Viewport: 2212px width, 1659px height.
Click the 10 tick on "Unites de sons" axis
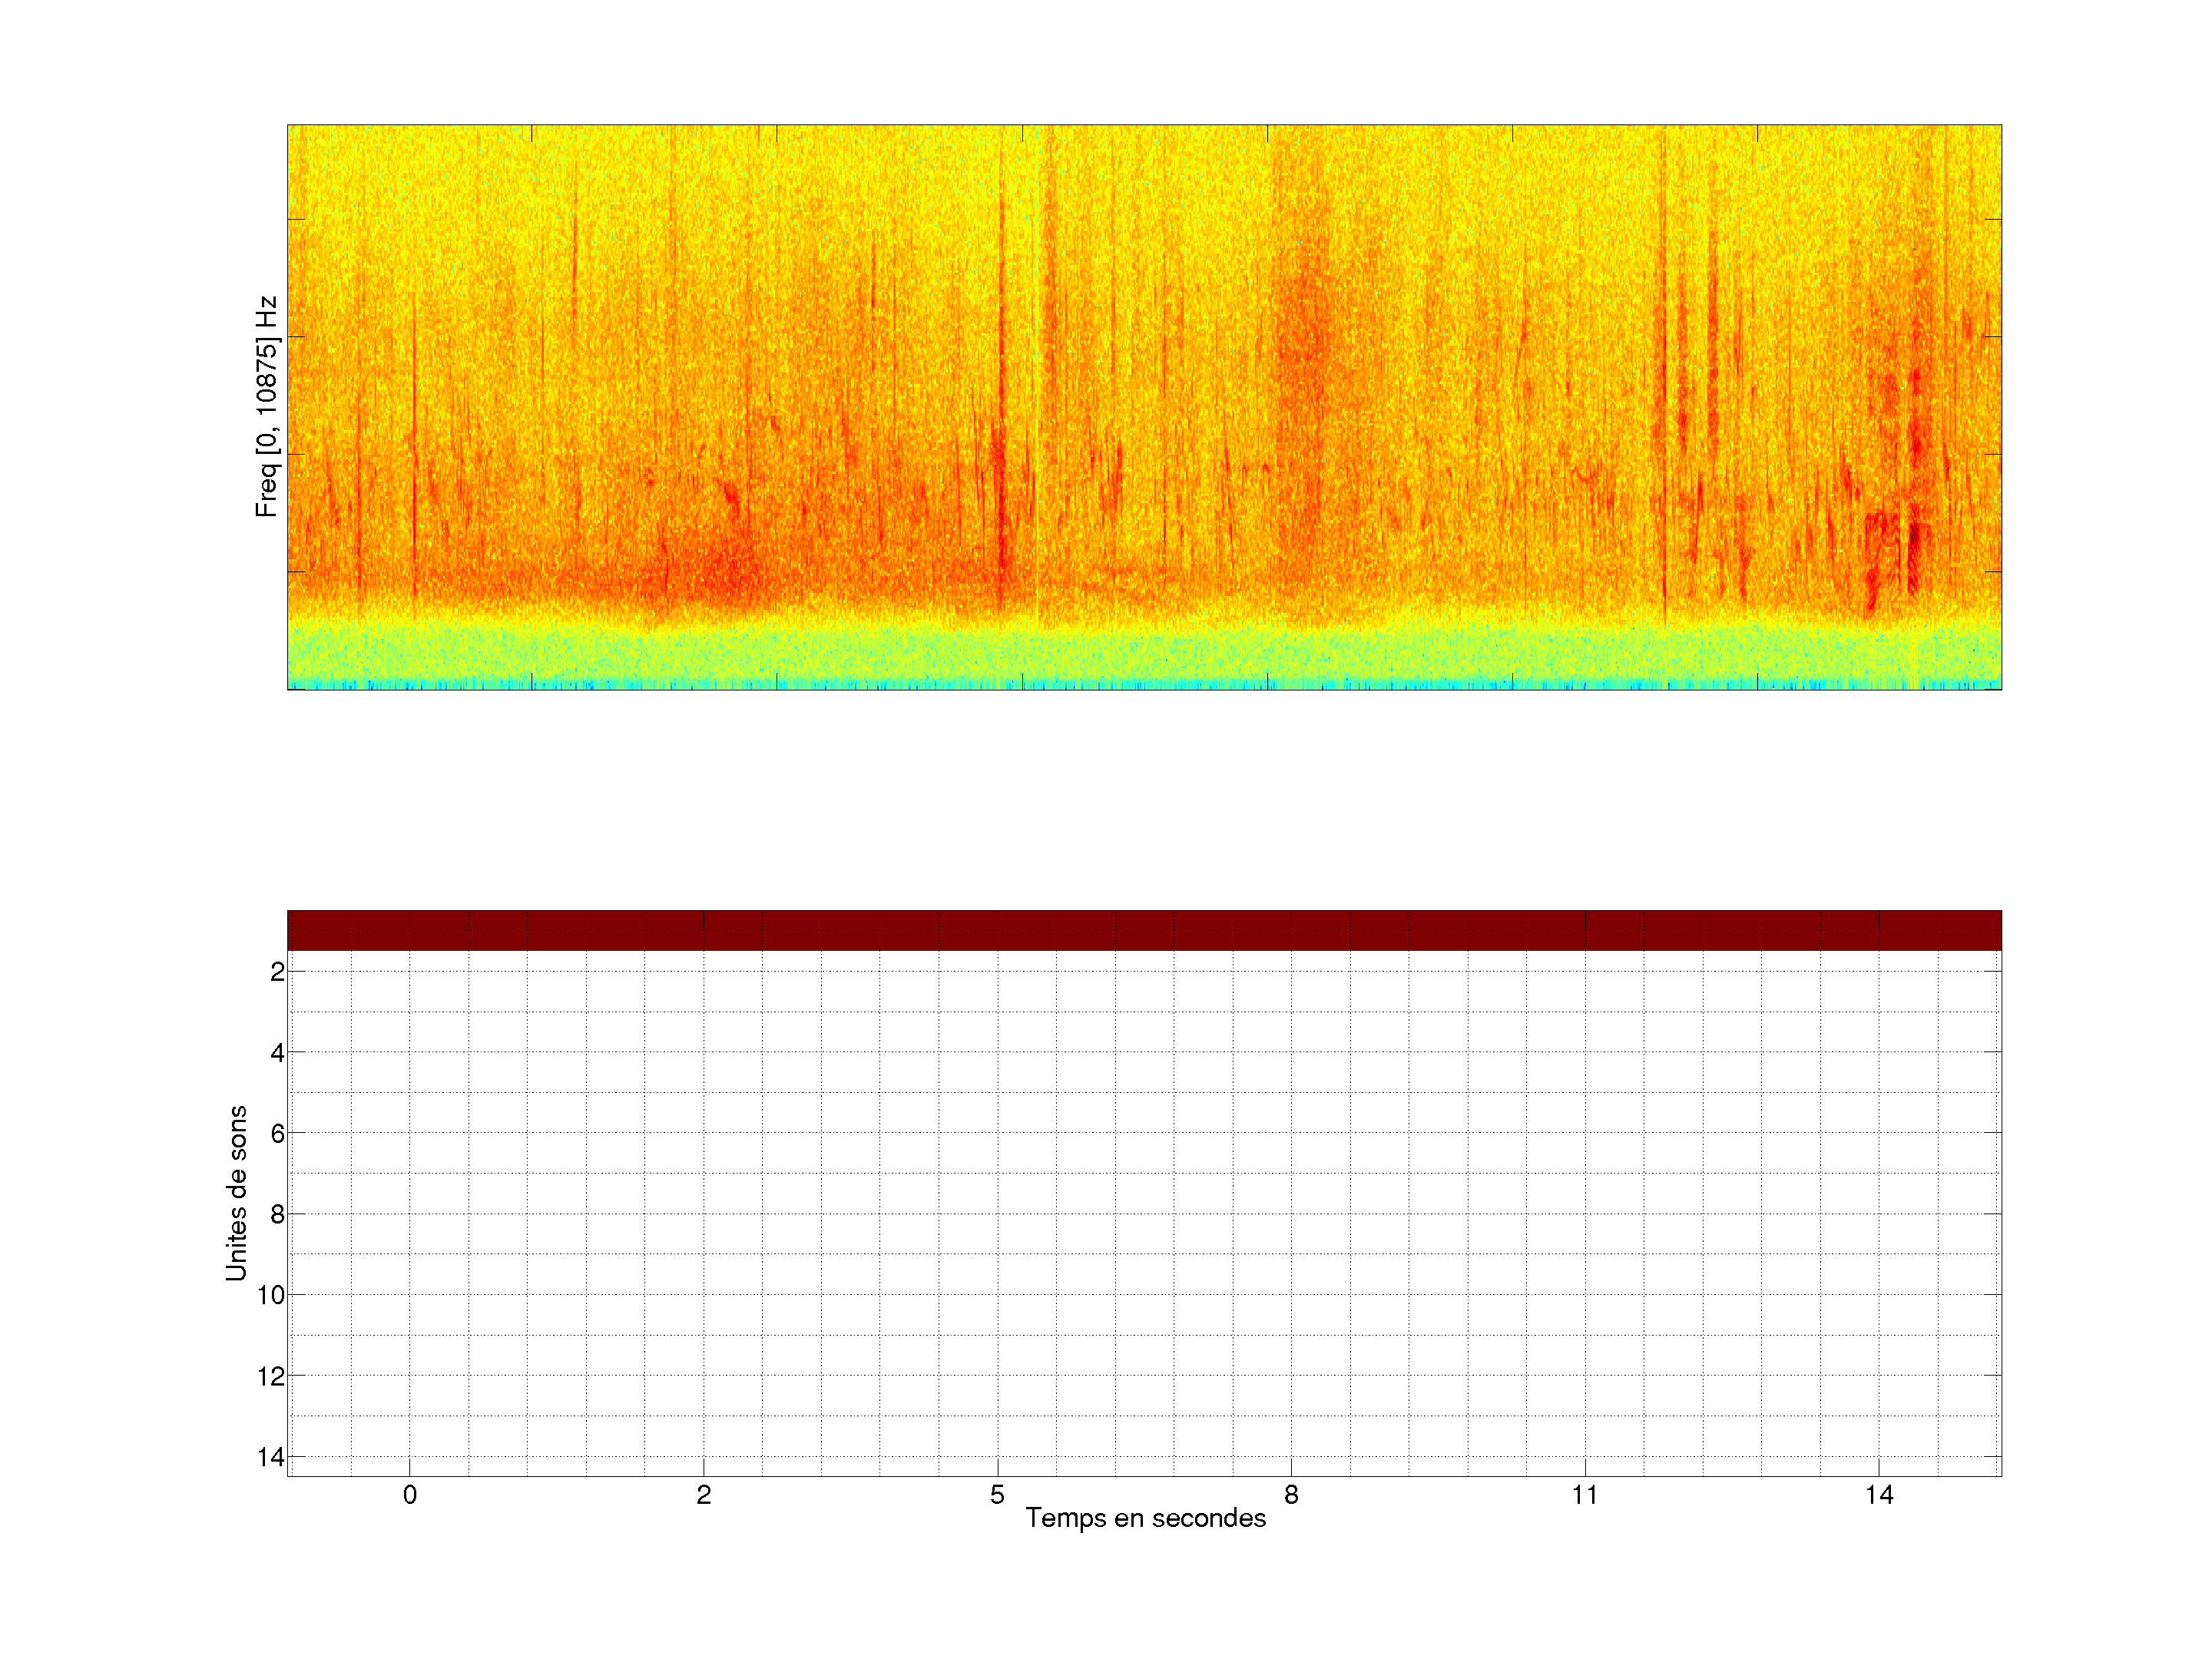[271, 1295]
